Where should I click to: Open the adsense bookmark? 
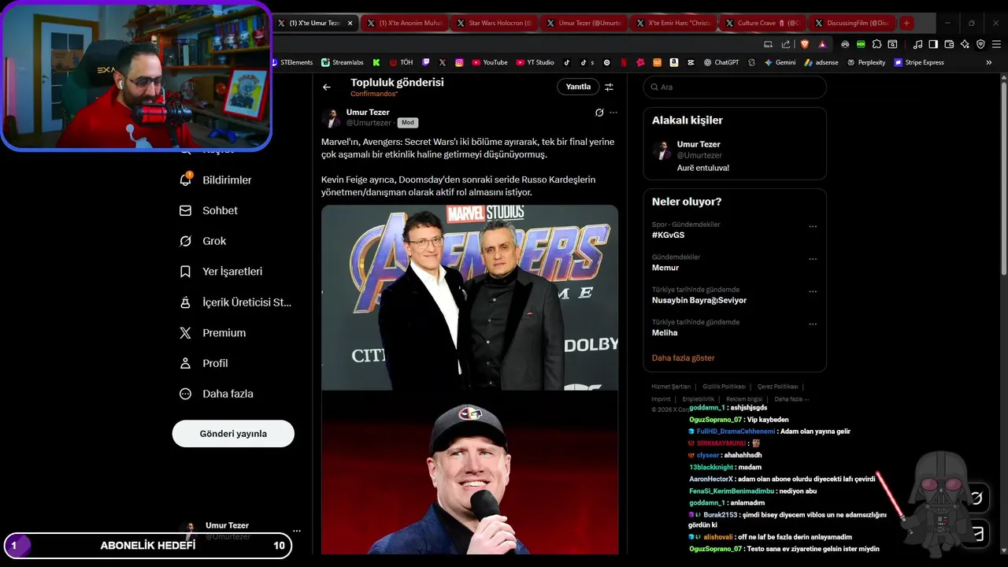coord(821,62)
